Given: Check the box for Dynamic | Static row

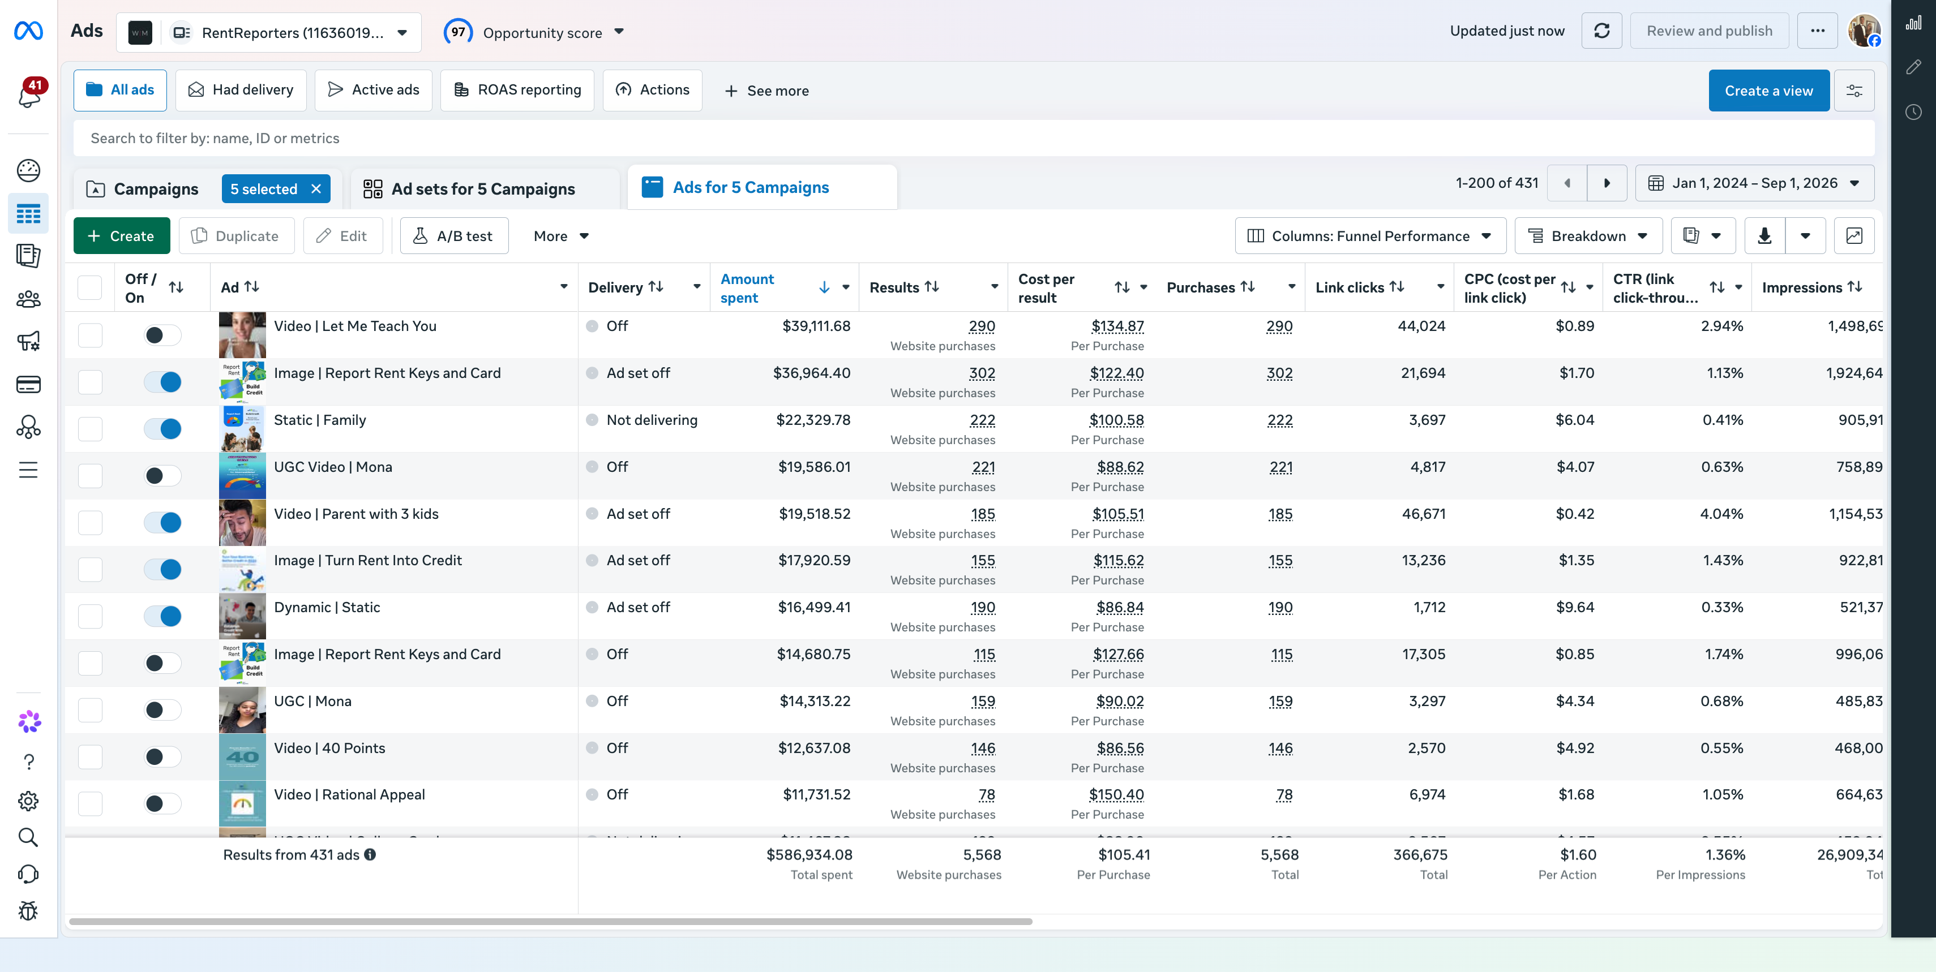Looking at the screenshot, I should pyautogui.click(x=89, y=616).
